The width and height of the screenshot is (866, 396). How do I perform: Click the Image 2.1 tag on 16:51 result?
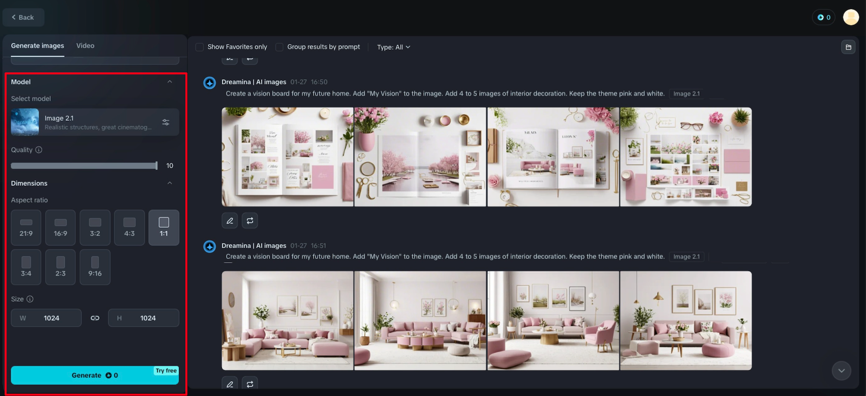tap(686, 257)
